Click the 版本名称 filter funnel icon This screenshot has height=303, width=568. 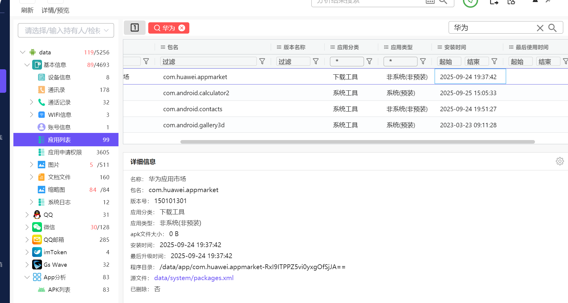pyautogui.click(x=316, y=61)
